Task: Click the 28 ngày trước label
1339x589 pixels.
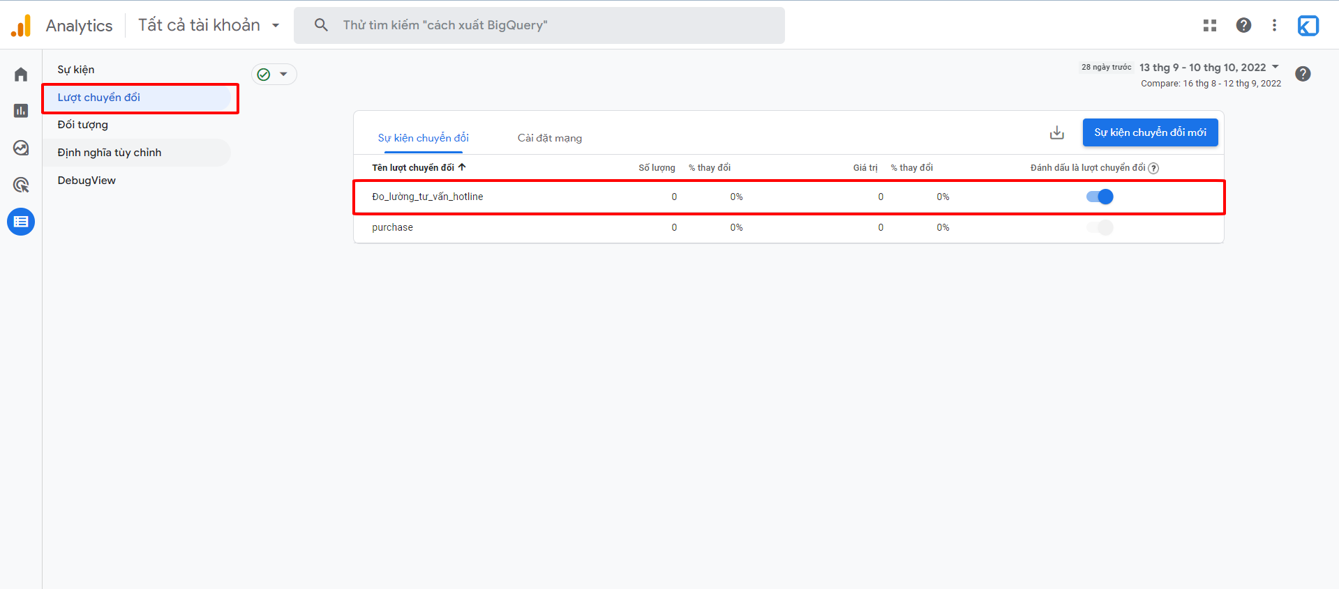Action: [x=1107, y=68]
